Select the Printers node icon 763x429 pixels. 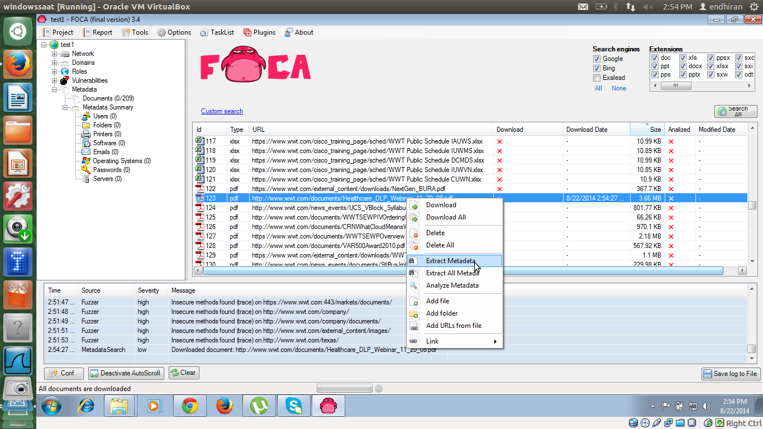click(86, 134)
